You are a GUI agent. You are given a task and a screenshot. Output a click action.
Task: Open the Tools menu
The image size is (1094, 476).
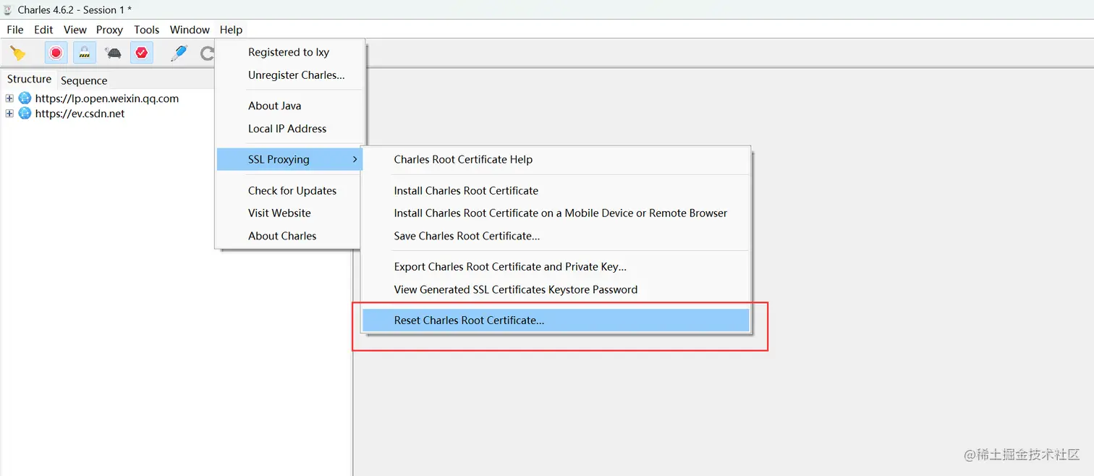coord(146,30)
